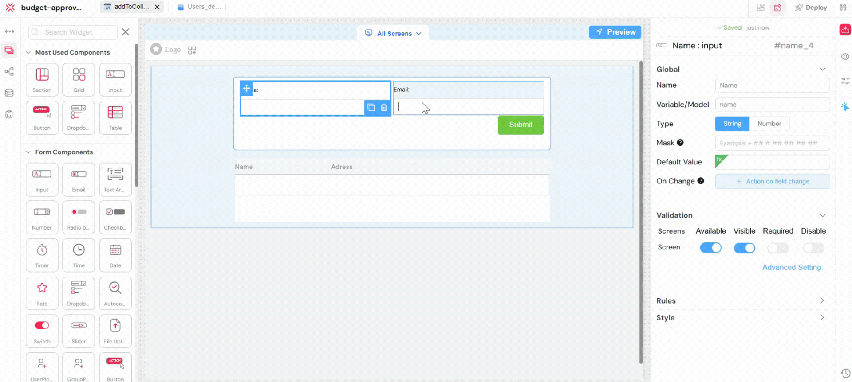This screenshot has height=382, width=852.
Task: Delete the selected input with trash icon
Action: 384,108
